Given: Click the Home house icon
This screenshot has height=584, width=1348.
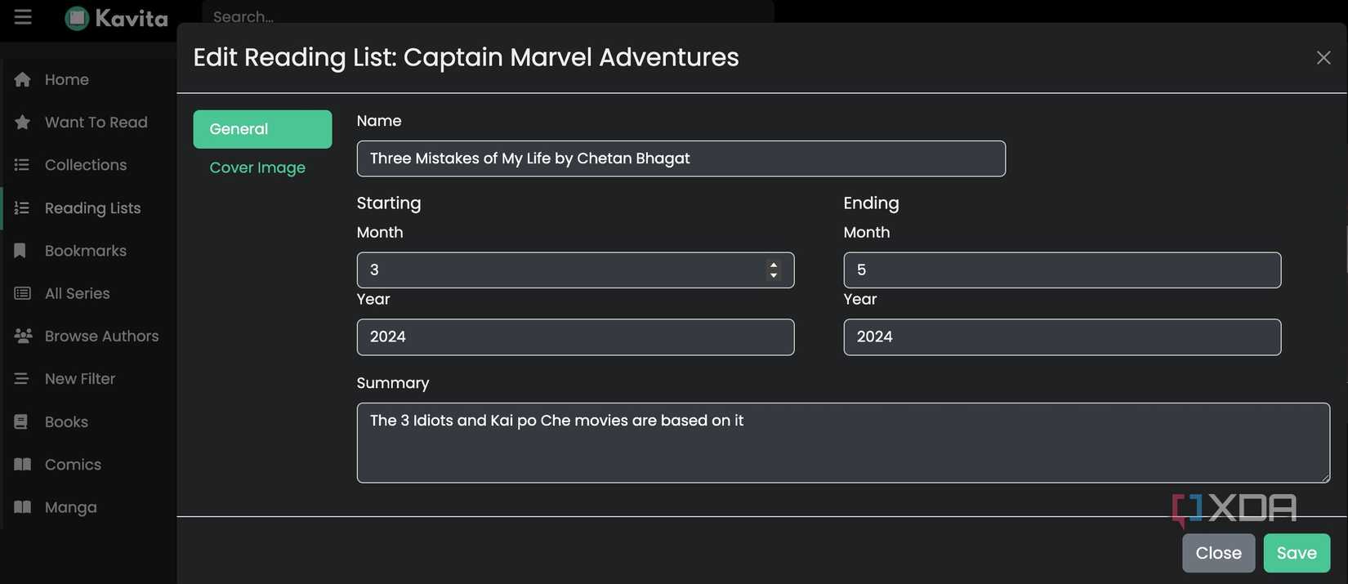Looking at the screenshot, I should point(23,79).
